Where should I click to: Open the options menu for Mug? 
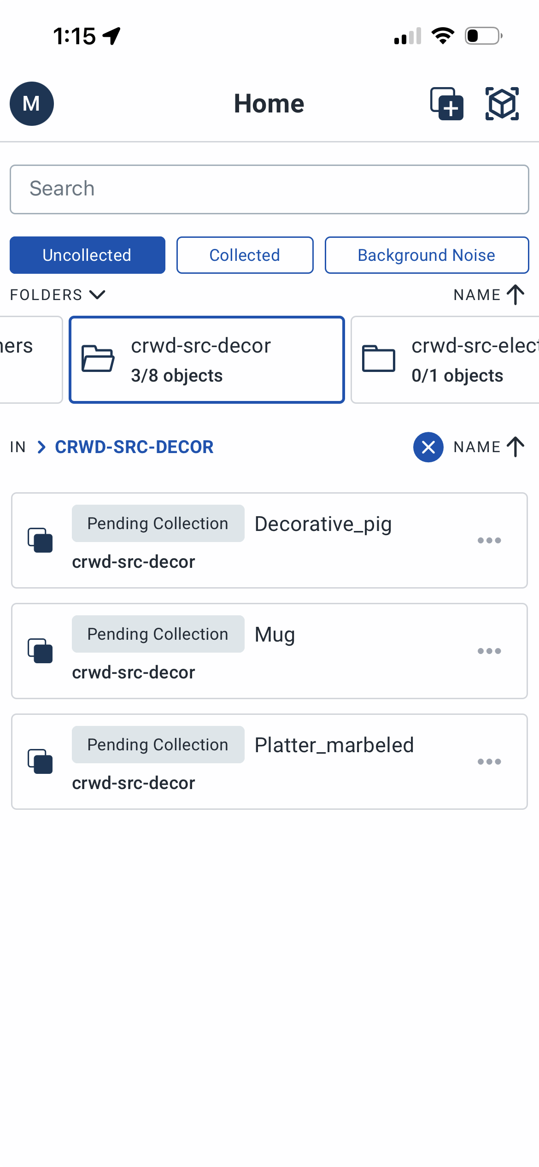click(x=490, y=651)
